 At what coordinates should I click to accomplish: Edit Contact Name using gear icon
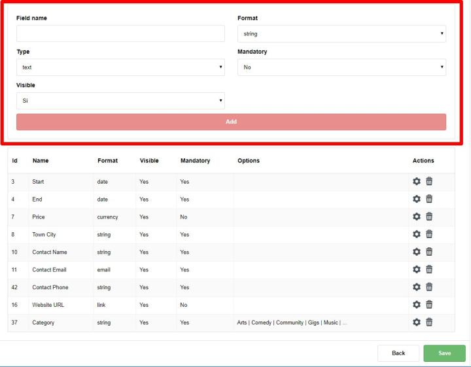pyautogui.click(x=417, y=252)
